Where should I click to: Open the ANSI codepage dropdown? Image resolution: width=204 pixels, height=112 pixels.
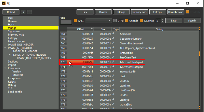tap(99, 21)
